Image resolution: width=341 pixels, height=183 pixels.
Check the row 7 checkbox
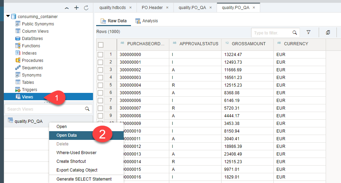[100, 101]
